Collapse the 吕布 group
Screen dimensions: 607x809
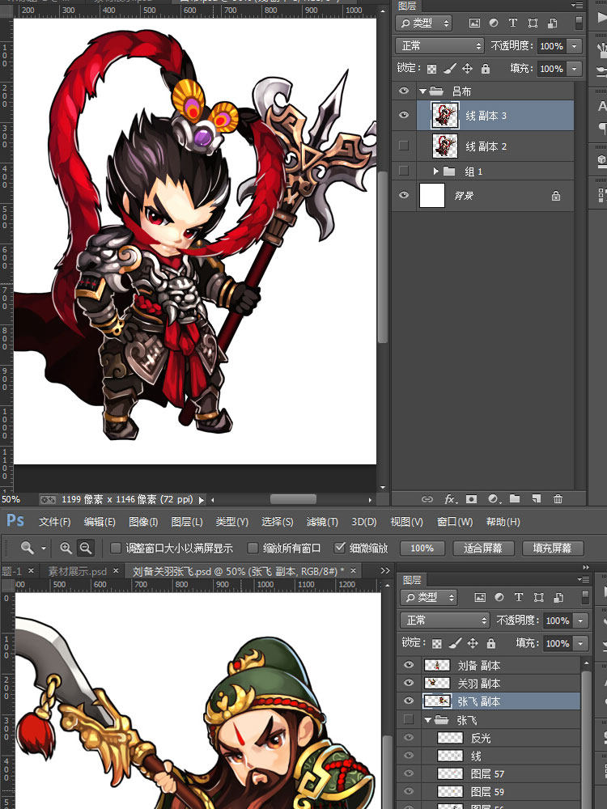click(x=422, y=91)
